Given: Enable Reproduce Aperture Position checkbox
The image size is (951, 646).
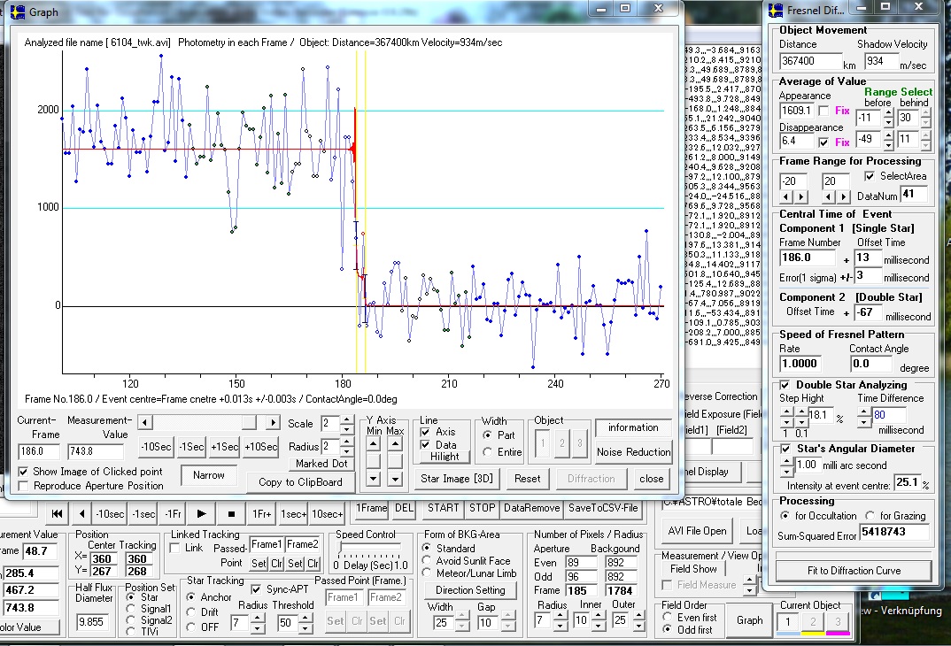Looking at the screenshot, I should [x=23, y=485].
